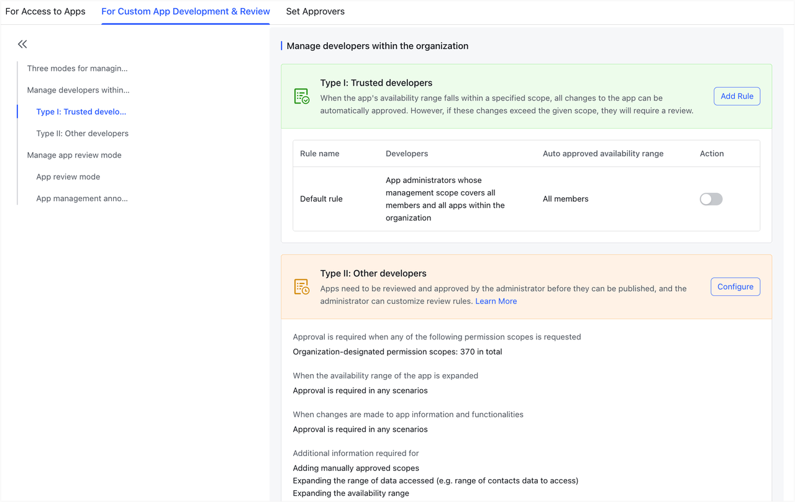Go to Manage developers within sidebar item
Screen dimensions: 795x502
78,90
